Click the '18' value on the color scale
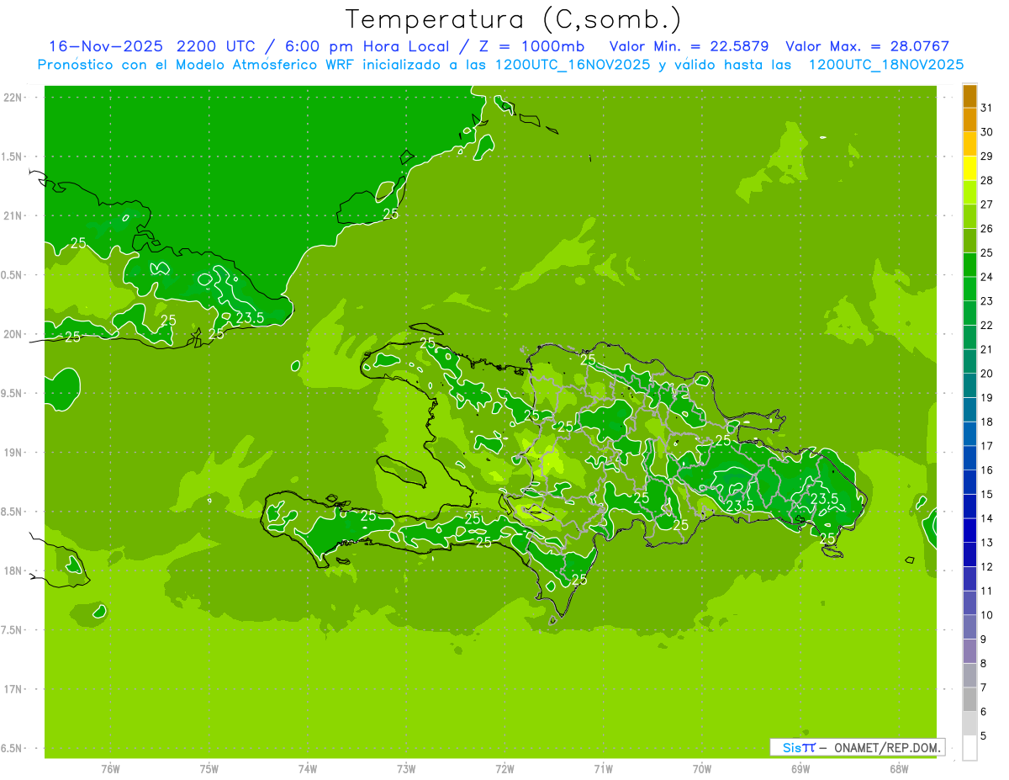The width and height of the screenshot is (1009, 780). [987, 422]
